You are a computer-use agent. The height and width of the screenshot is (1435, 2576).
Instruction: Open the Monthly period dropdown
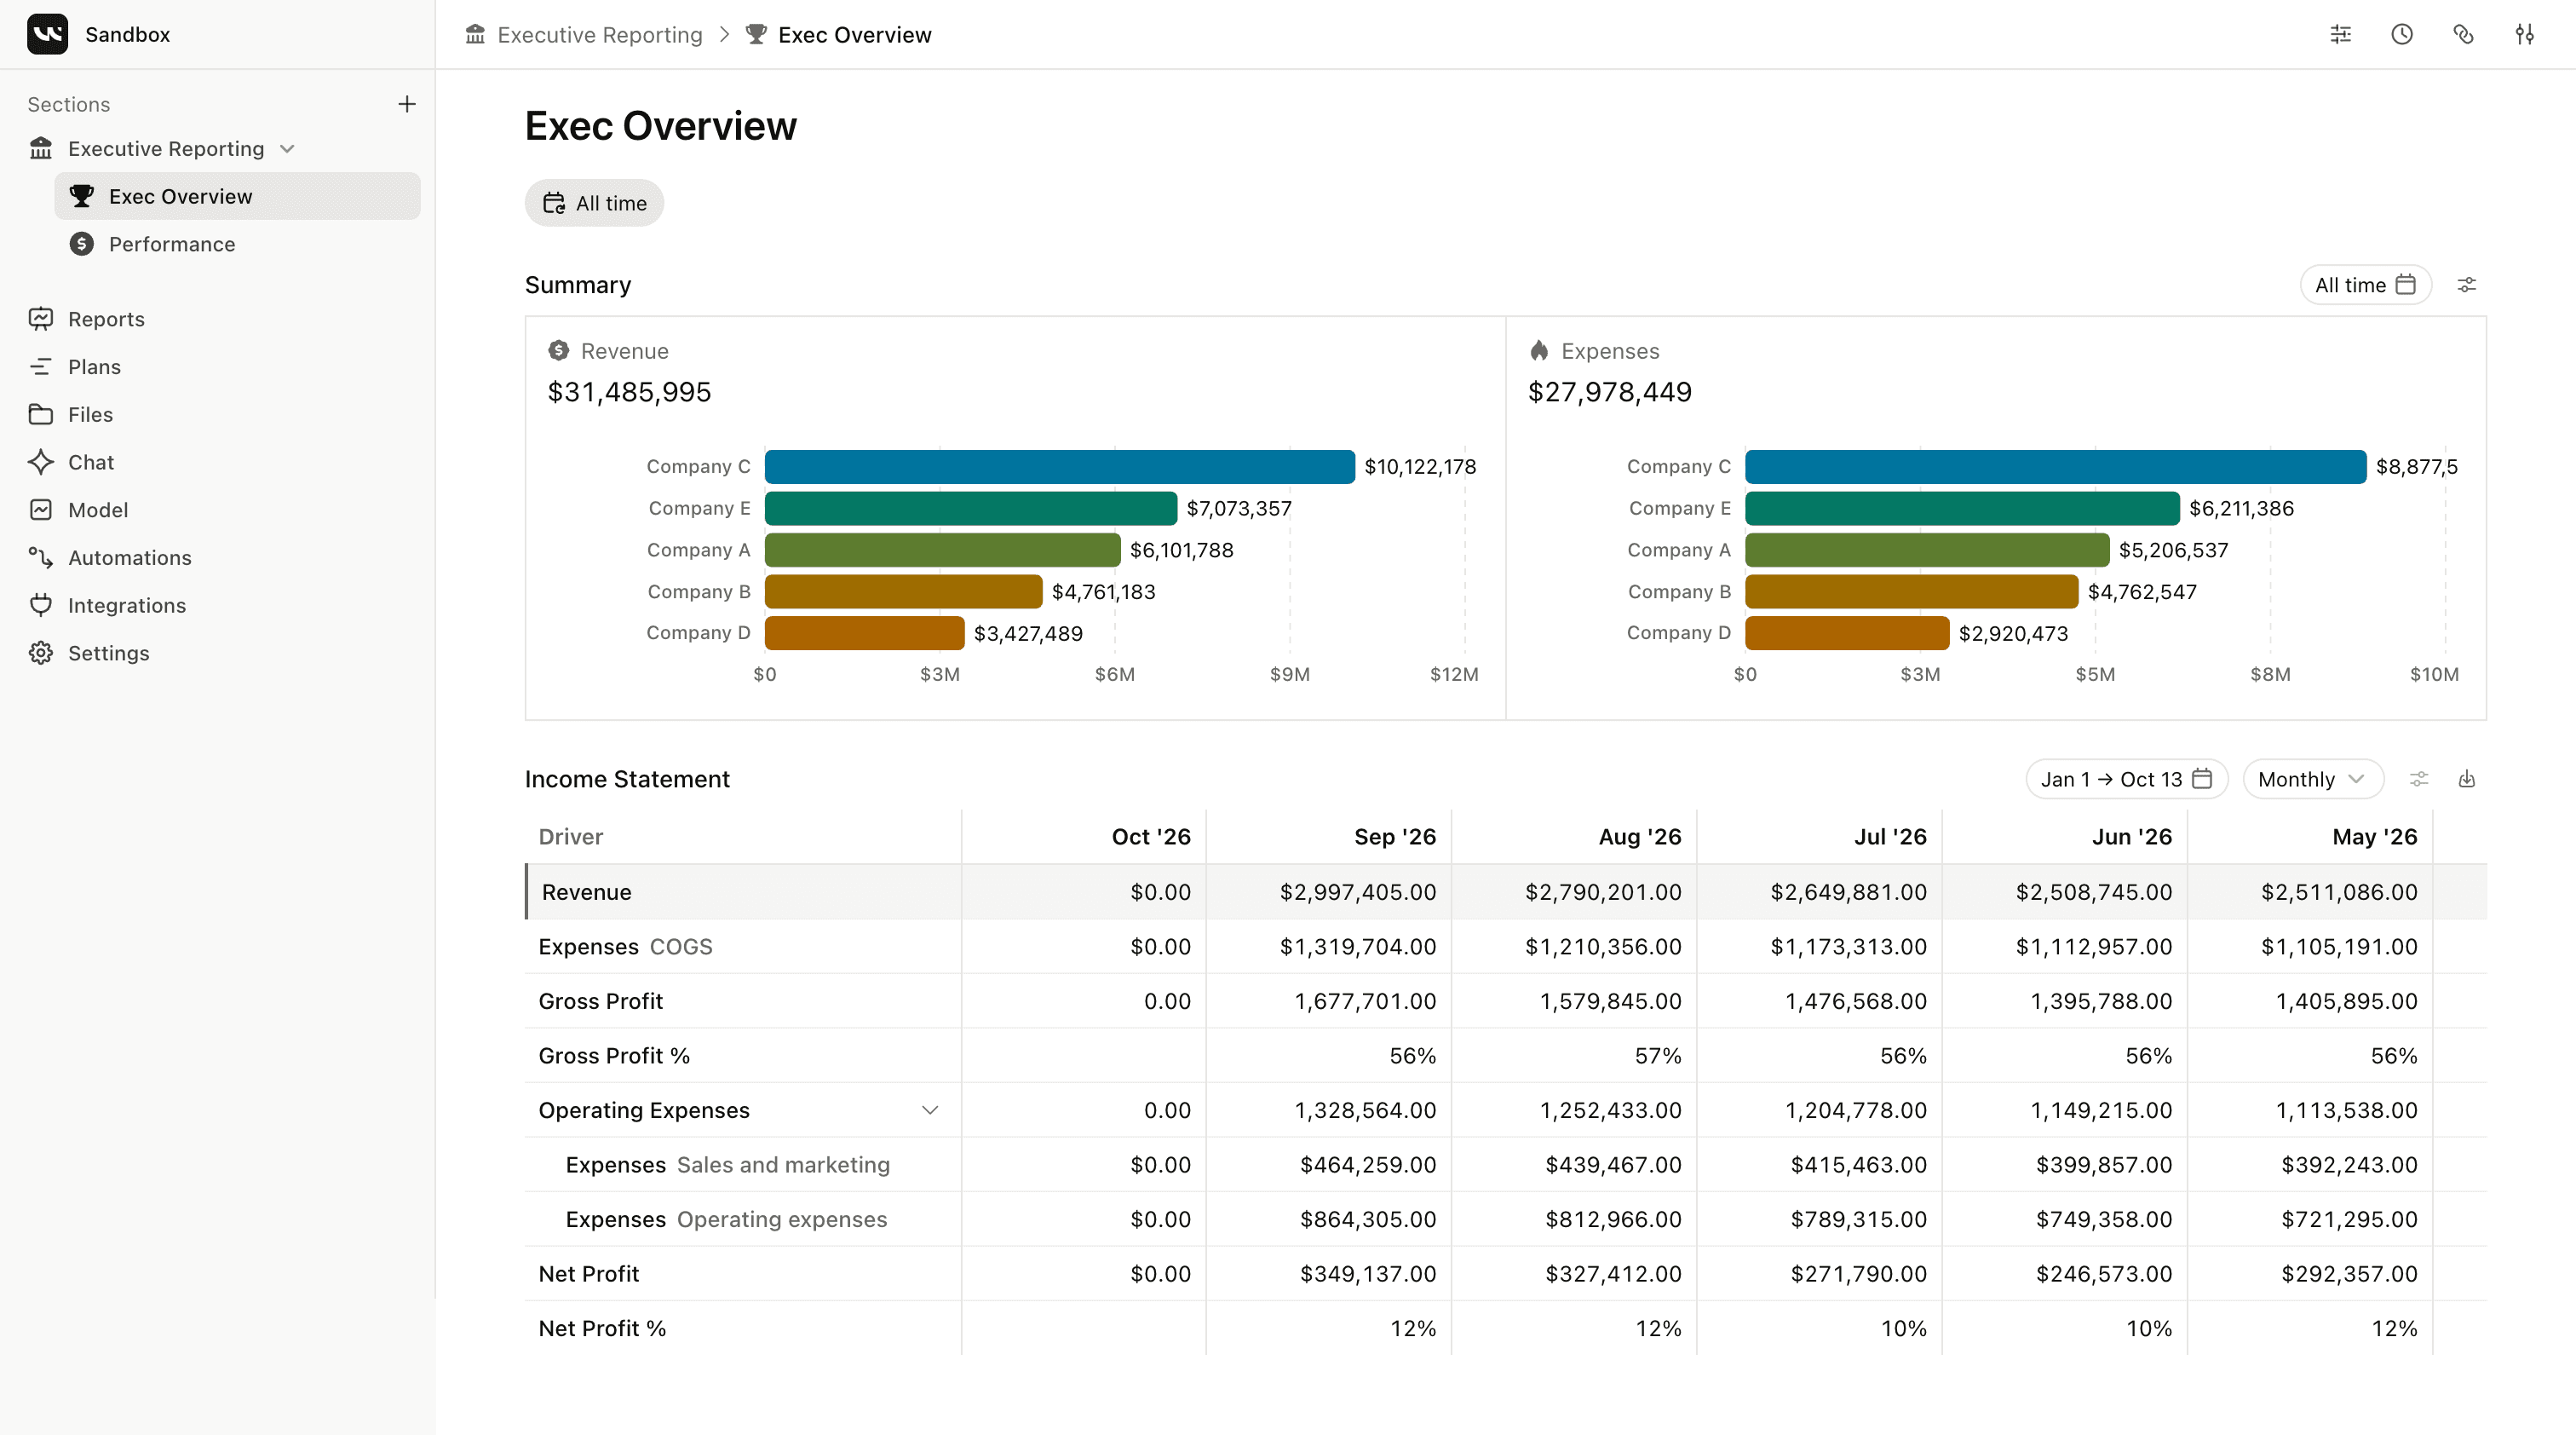click(x=2313, y=779)
